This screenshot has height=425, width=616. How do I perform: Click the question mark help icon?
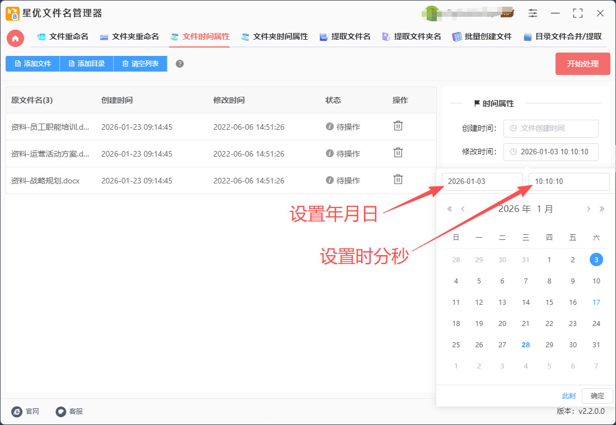[x=180, y=64]
